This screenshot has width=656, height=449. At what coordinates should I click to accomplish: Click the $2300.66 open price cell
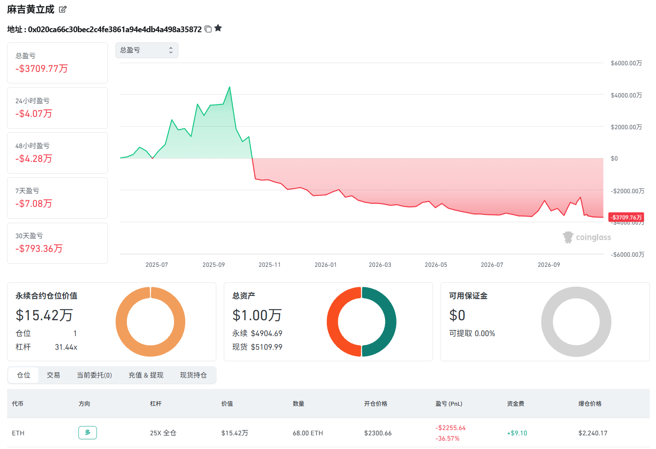pyautogui.click(x=378, y=433)
